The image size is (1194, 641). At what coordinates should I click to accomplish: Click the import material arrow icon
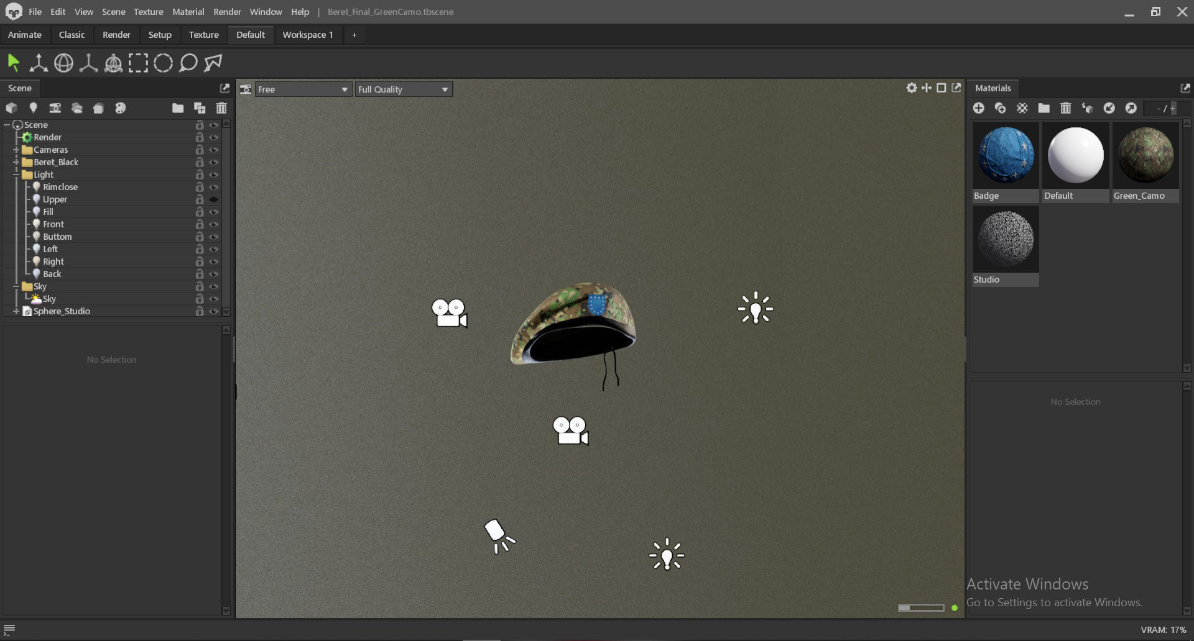click(x=1109, y=108)
